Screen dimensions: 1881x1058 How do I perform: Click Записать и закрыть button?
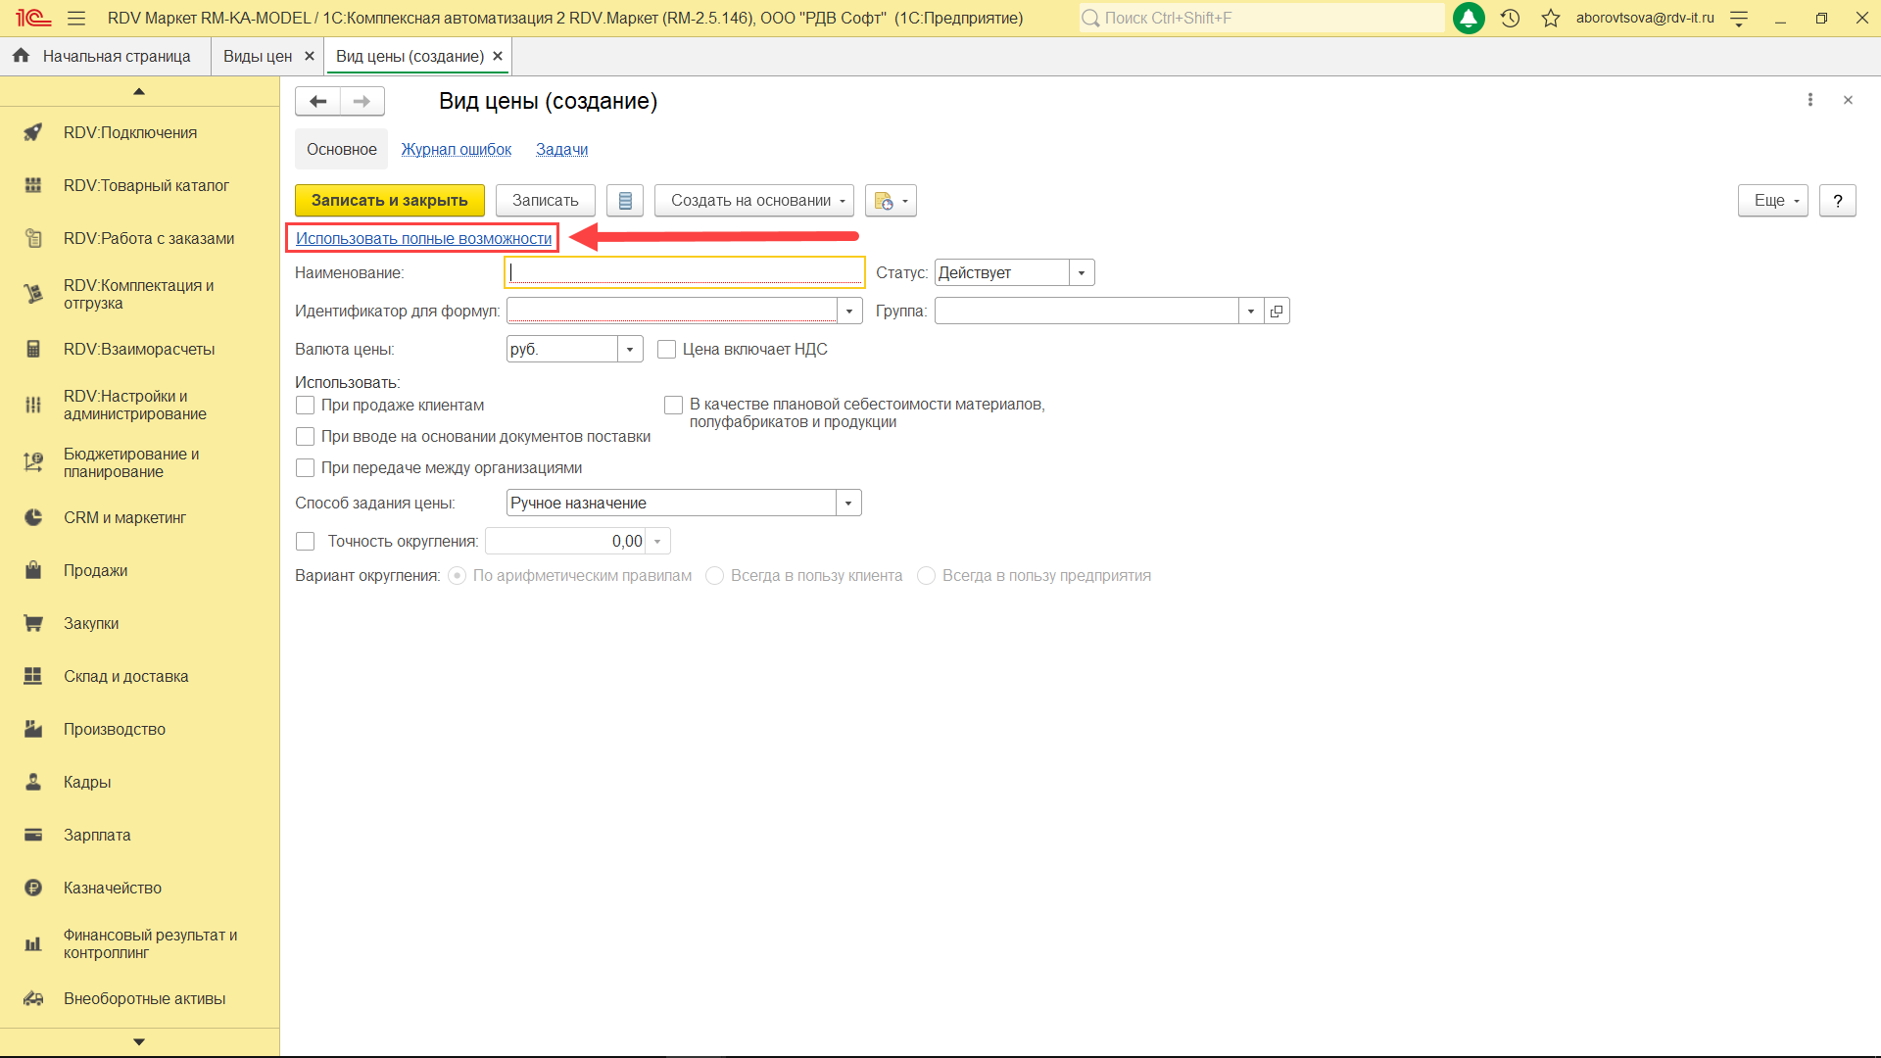pos(389,201)
